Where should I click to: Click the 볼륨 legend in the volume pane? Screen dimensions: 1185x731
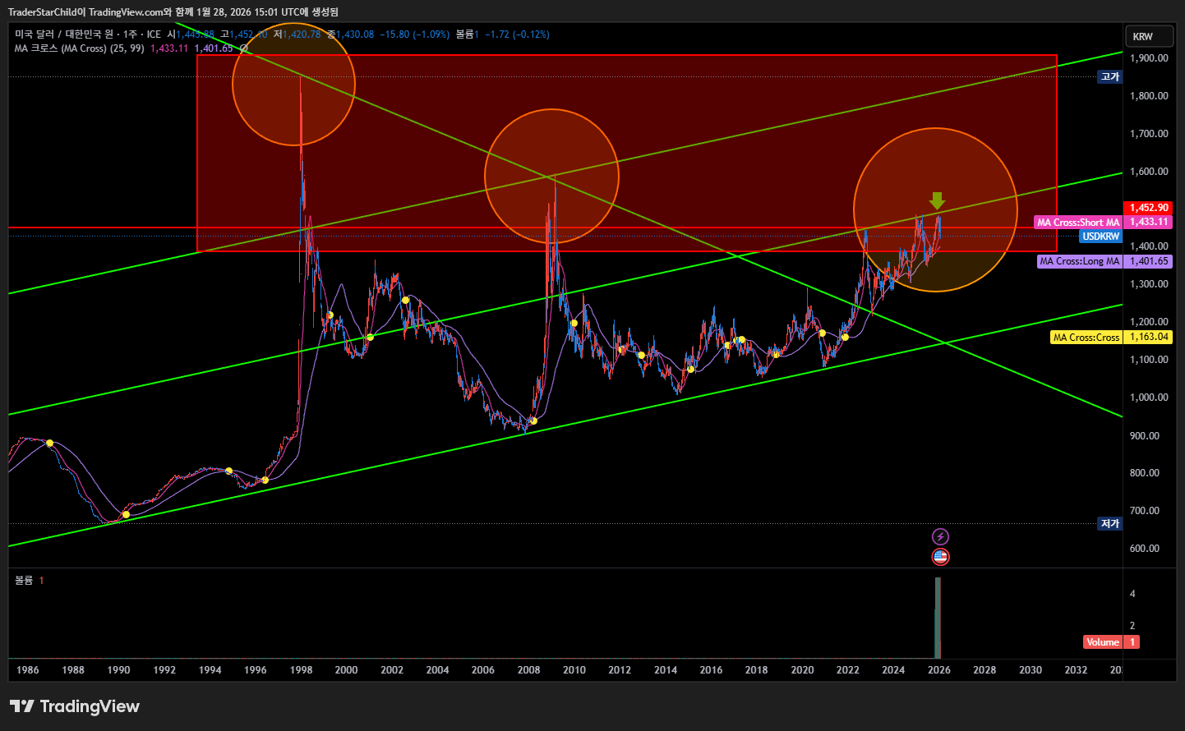(24, 581)
